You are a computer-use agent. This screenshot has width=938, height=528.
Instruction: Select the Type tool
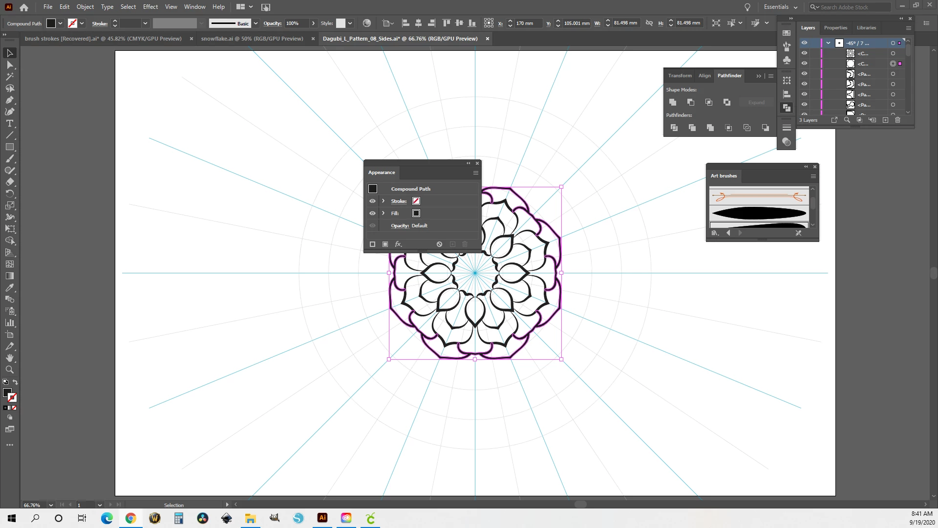pyautogui.click(x=10, y=123)
